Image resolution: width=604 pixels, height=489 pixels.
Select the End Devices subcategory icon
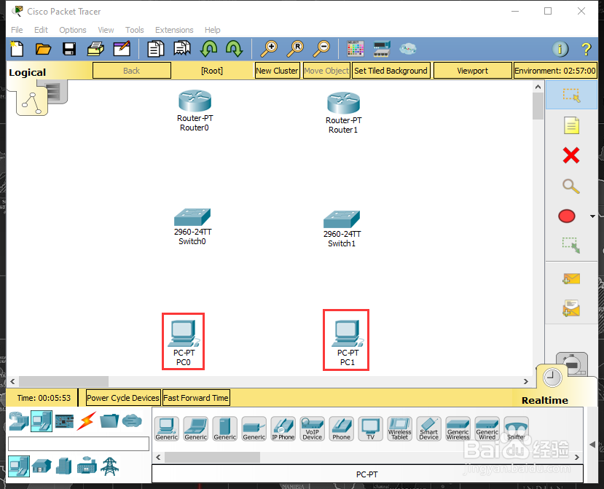pos(19,466)
